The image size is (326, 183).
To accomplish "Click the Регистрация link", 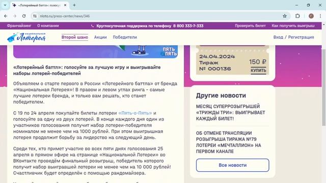I will (301, 37).
